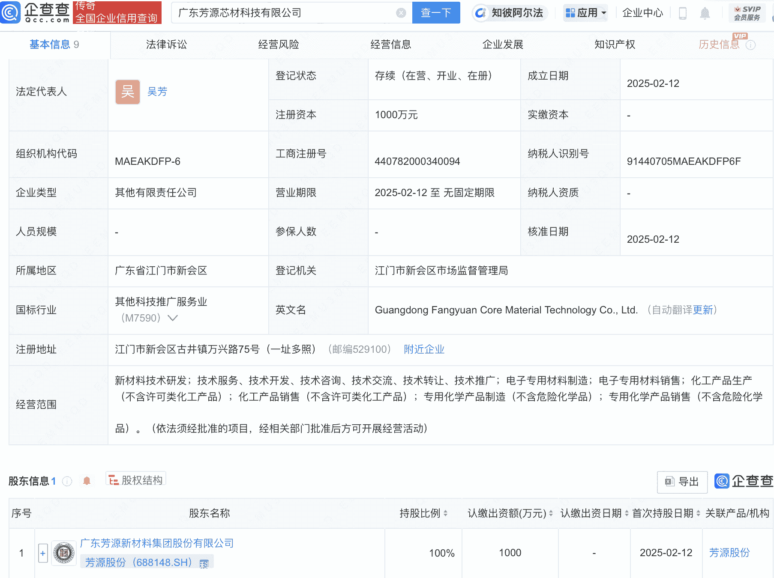The height and width of the screenshot is (578, 774).
Task: Click the info icon next to 股东信息
Action: [x=66, y=480]
